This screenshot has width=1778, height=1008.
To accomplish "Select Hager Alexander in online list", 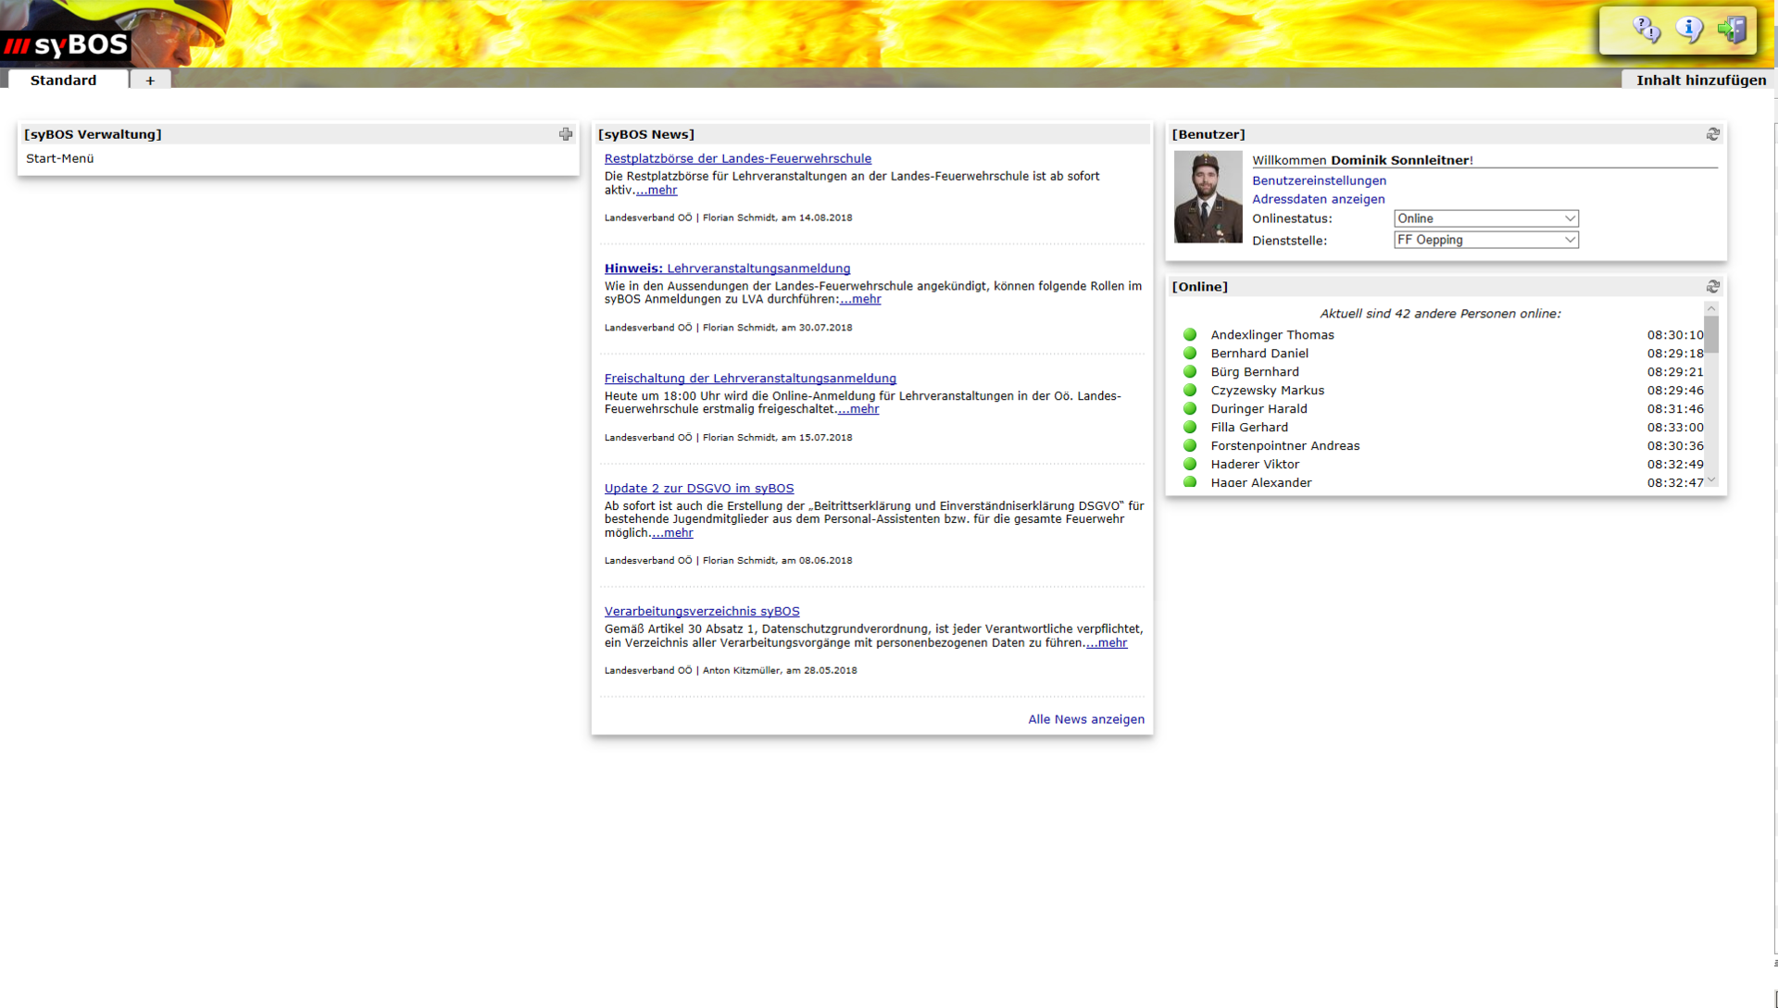I will click(x=1260, y=482).
